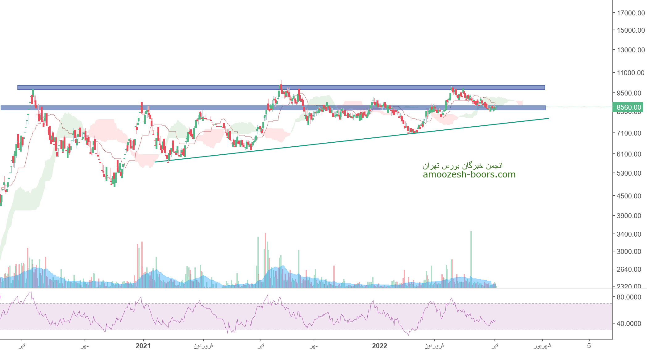
Task: Click the 13000.00 price axis label
Action: 631,50
